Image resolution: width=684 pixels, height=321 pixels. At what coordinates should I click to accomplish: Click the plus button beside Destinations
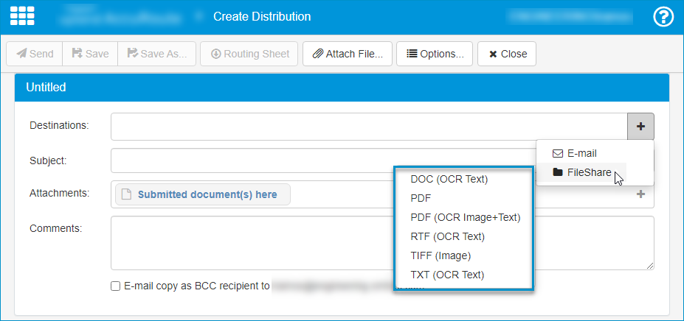pyautogui.click(x=640, y=127)
